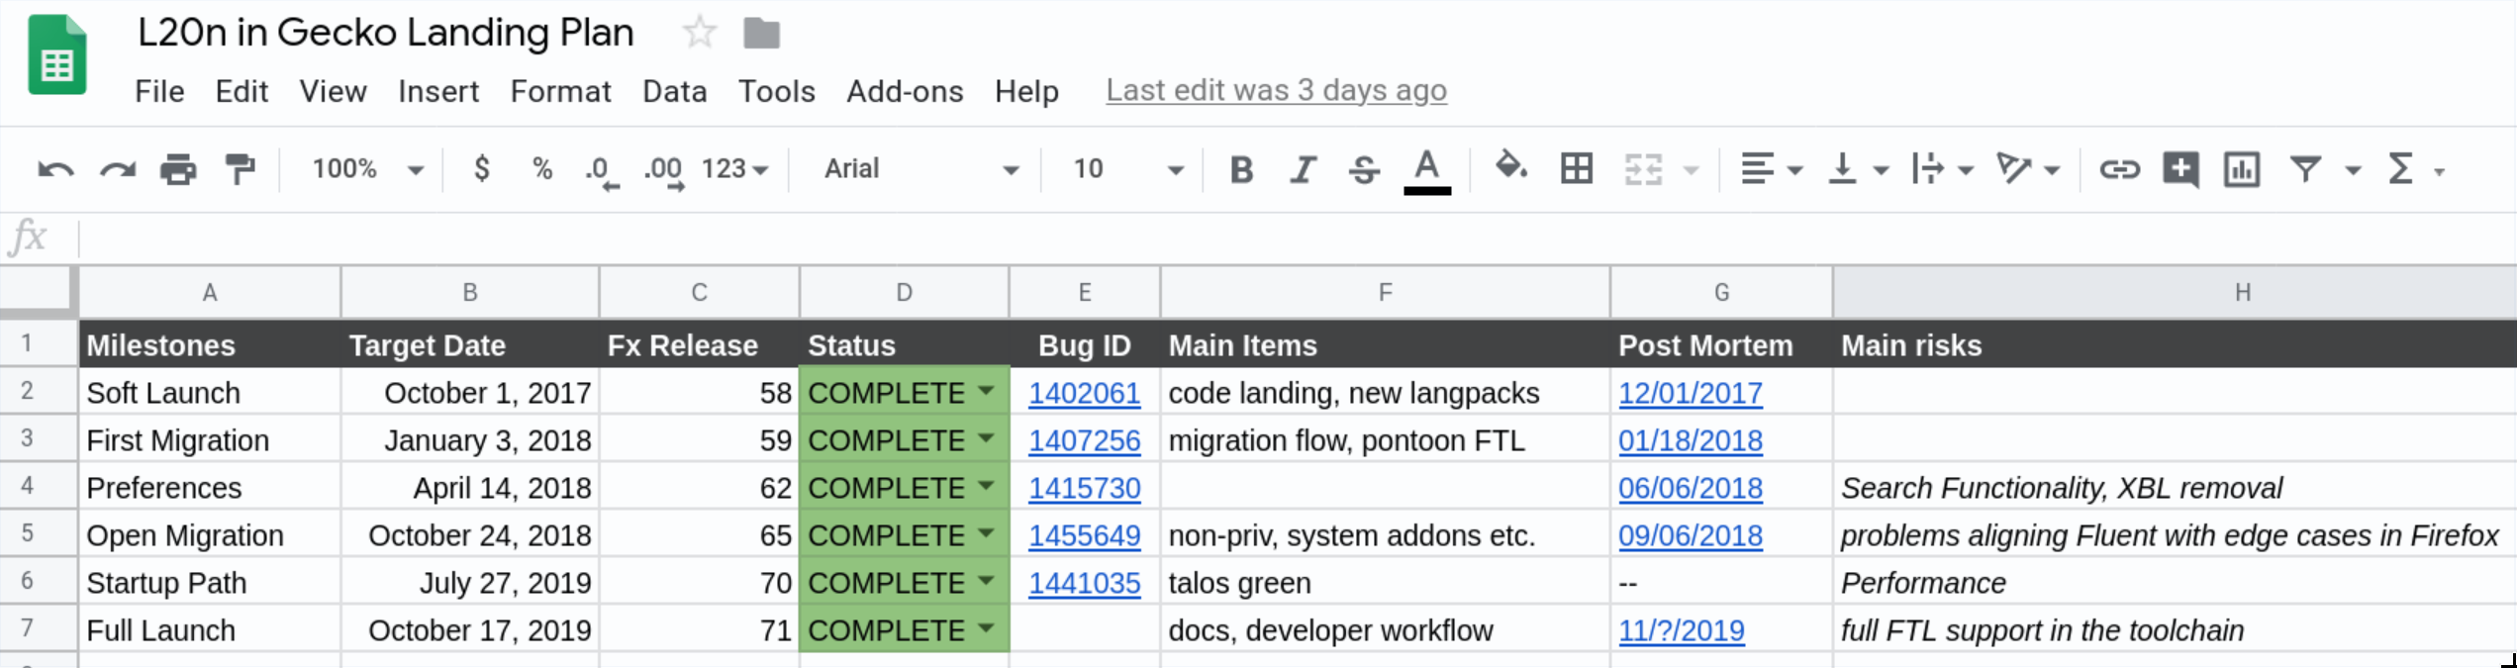Decrease decimal places icon
Viewport: 2517px width, 668px height.
(x=601, y=170)
